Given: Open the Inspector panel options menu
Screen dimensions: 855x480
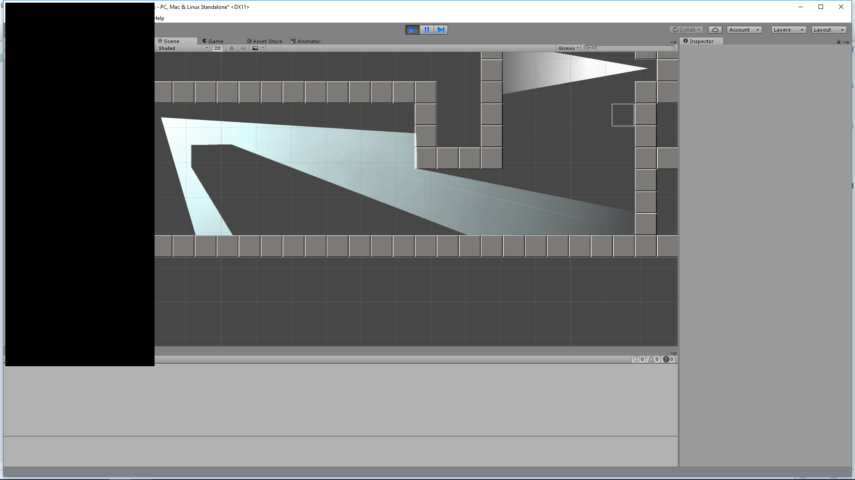Looking at the screenshot, I should coord(847,42).
